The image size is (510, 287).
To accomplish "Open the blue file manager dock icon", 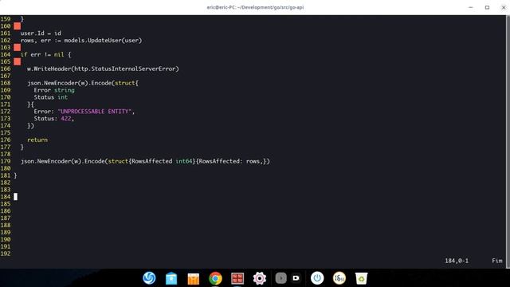I will coord(171,278).
